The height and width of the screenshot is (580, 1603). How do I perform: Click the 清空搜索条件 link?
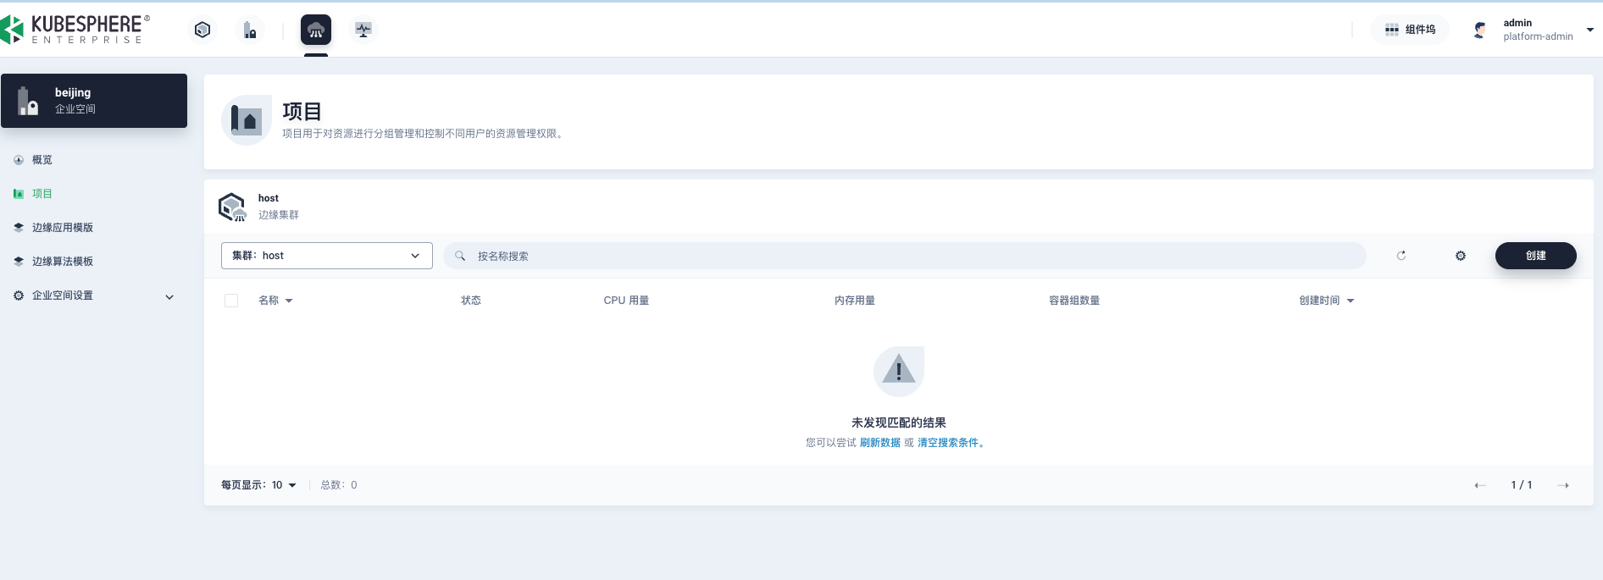[947, 443]
